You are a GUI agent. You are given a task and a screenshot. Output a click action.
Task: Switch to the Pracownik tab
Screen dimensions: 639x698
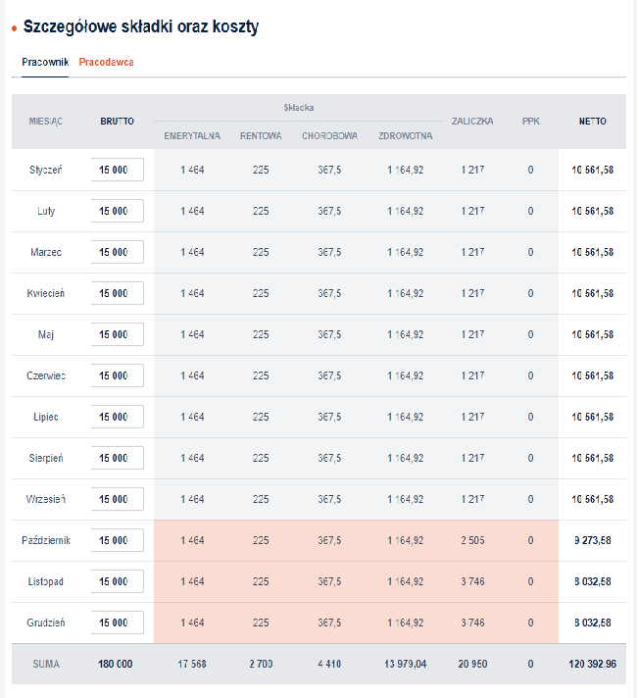click(x=45, y=62)
